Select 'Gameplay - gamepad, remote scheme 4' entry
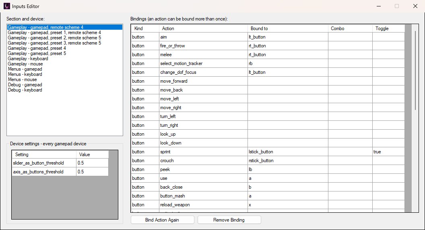Viewport: 425px width, 230px height. pyautogui.click(x=65, y=27)
